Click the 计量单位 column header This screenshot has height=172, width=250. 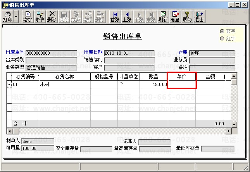pos(129,77)
